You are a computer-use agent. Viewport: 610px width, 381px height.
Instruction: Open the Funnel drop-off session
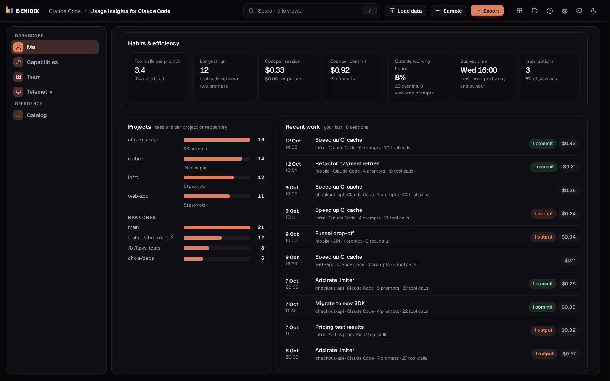(432, 237)
